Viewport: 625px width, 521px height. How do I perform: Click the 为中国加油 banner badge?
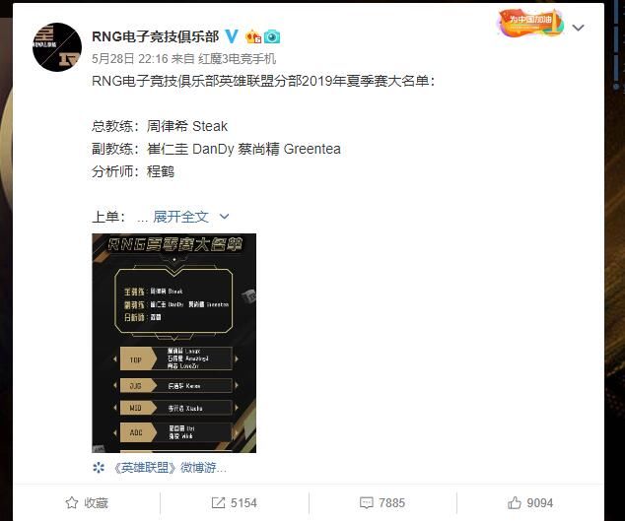point(530,23)
